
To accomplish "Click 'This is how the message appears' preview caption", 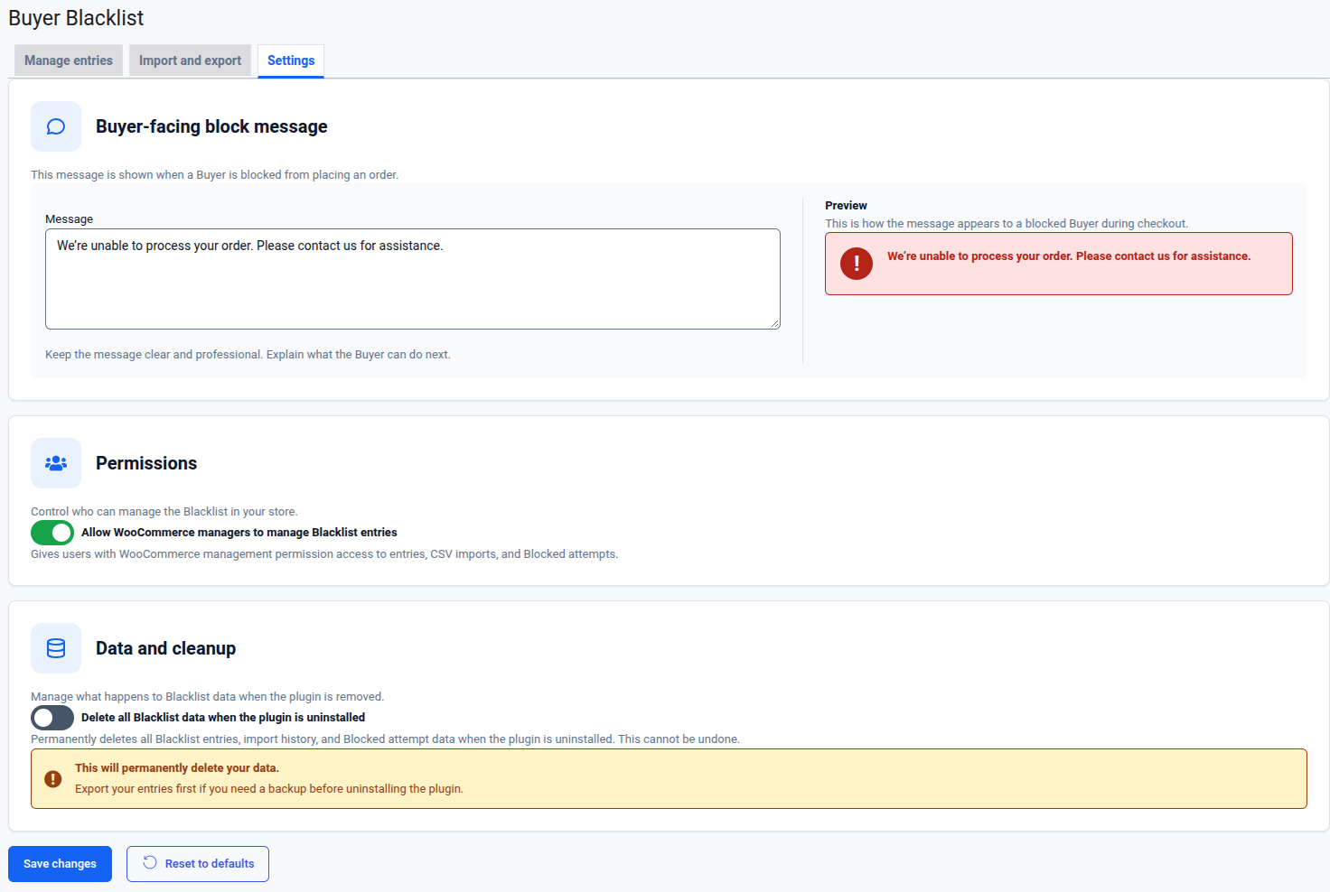I will pos(1007,224).
